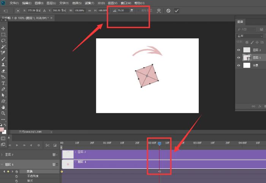Select the Zoom tool

3,113
